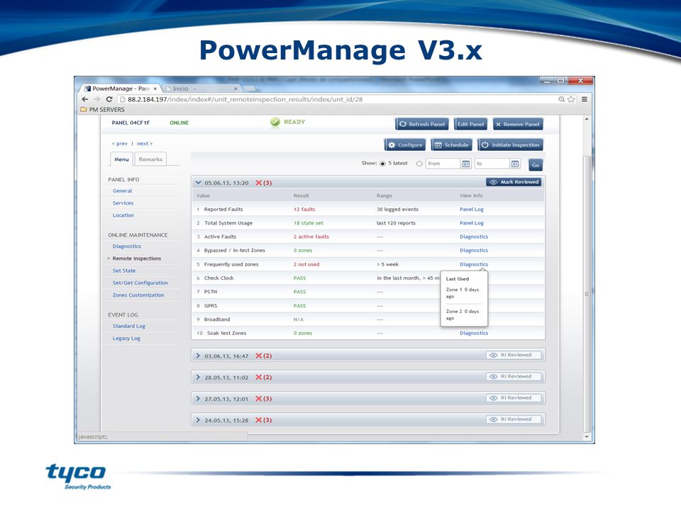The width and height of the screenshot is (681, 510).
Task: Select the '5 latest' radio option
Action: coord(382,164)
